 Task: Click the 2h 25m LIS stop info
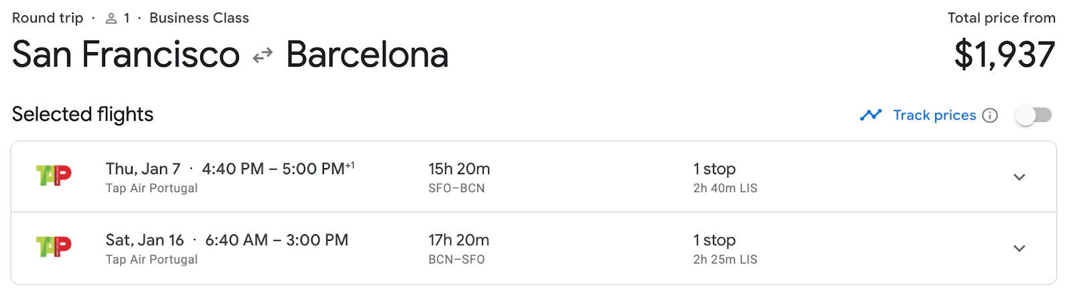tap(726, 260)
